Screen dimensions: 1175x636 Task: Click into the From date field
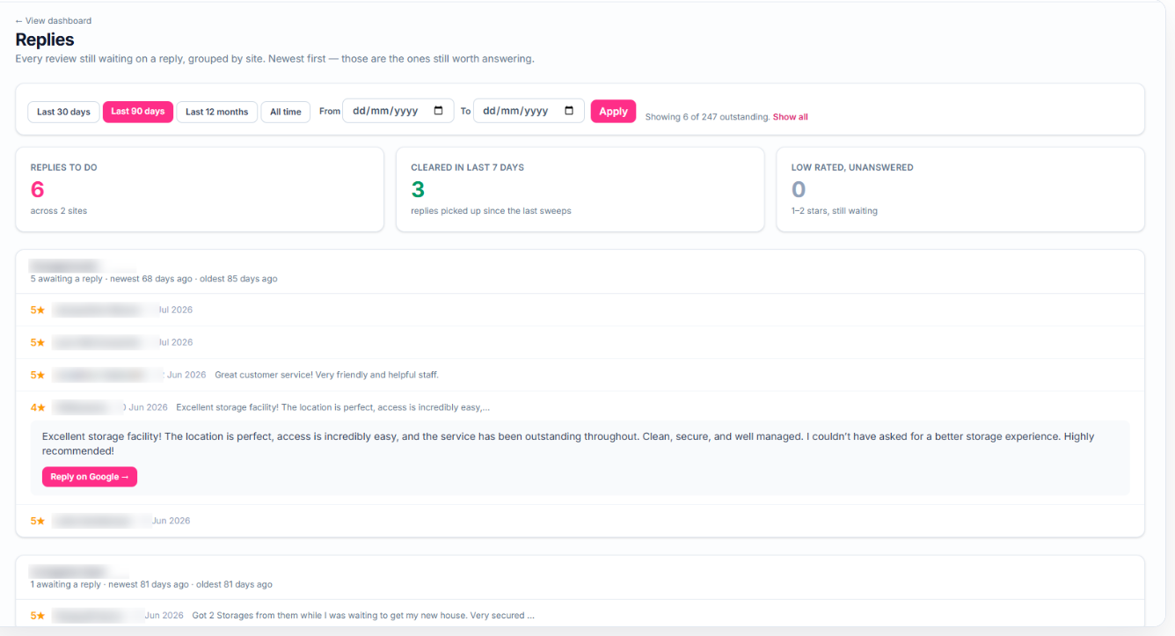coord(398,111)
